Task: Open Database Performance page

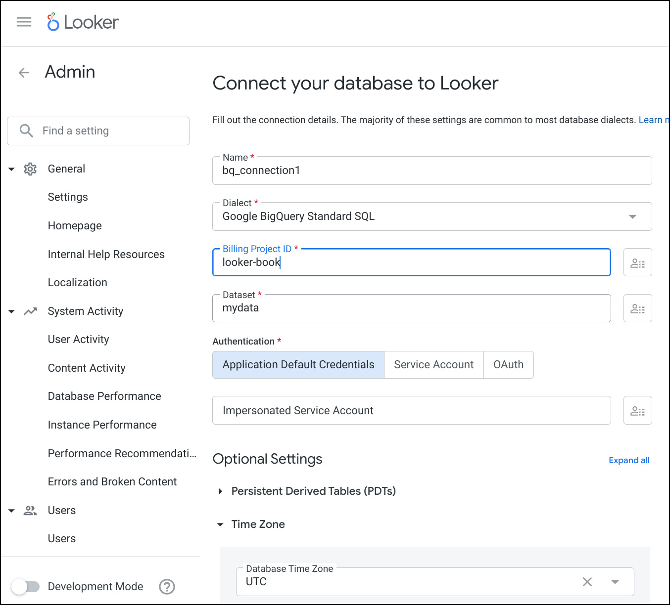Action: pyautogui.click(x=104, y=396)
